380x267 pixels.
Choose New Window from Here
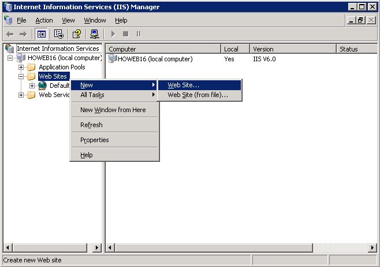click(x=114, y=110)
